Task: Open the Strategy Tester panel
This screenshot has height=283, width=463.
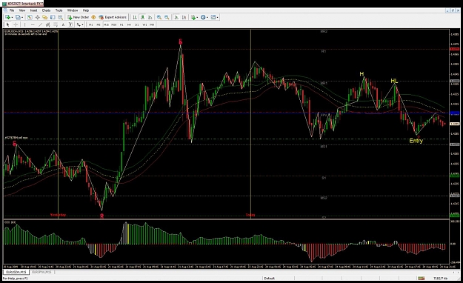Action: (x=60, y=18)
